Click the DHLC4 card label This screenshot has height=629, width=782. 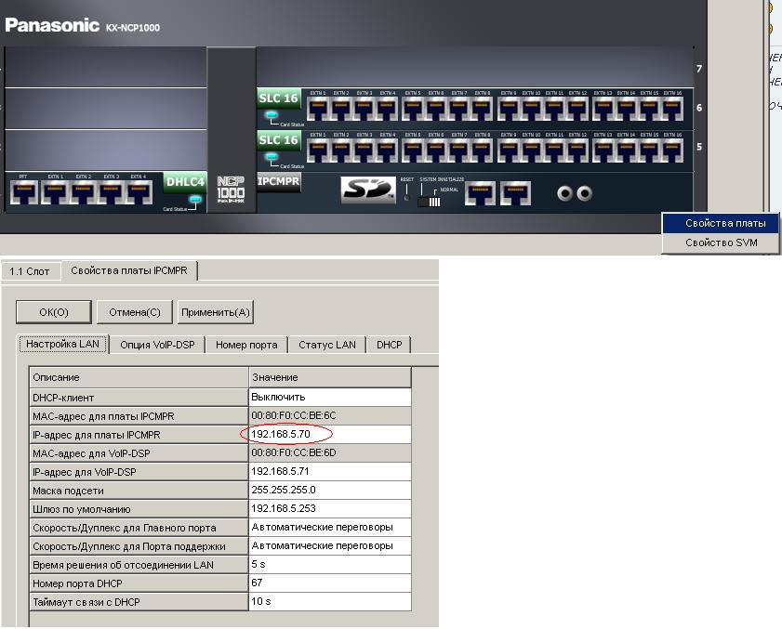pos(185,182)
